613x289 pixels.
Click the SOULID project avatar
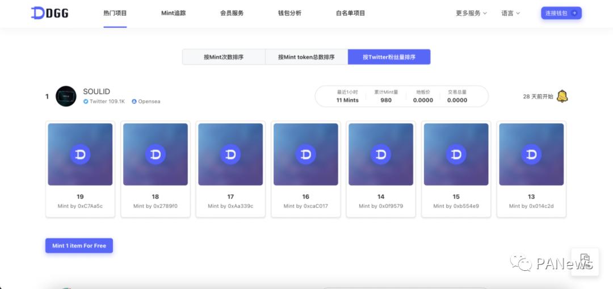(x=66, y=97)
